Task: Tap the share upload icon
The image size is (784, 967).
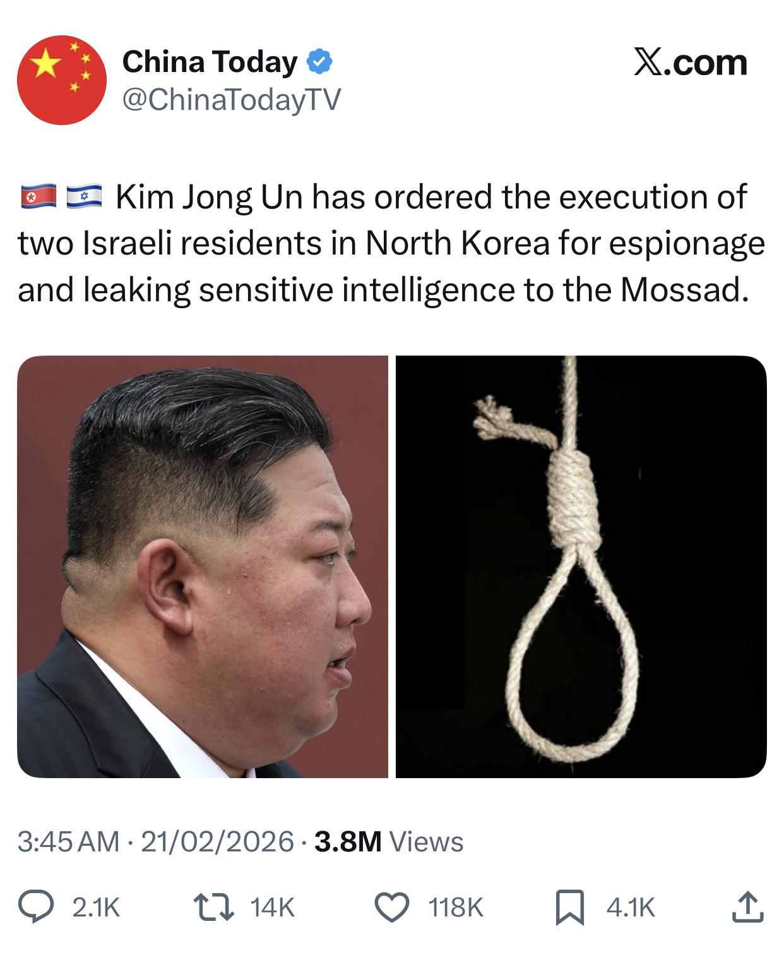Action: tap(748, 907)
